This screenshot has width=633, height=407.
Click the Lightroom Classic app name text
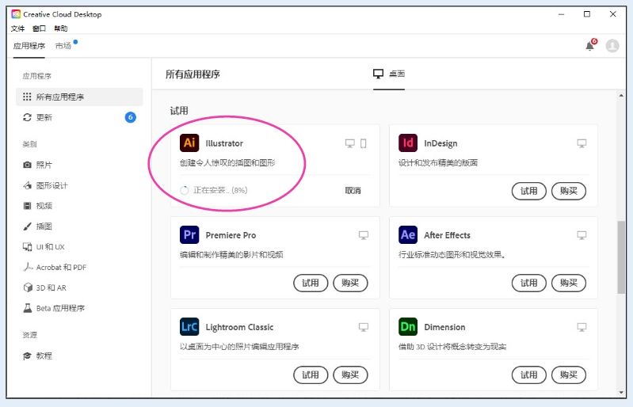(239, 327)
